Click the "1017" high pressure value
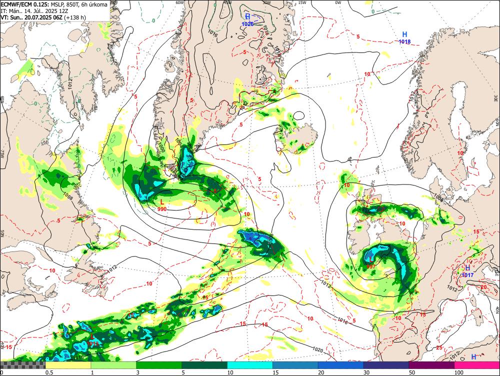The height and width of the screenshot is (376, 500). click(x=468, y=275)
